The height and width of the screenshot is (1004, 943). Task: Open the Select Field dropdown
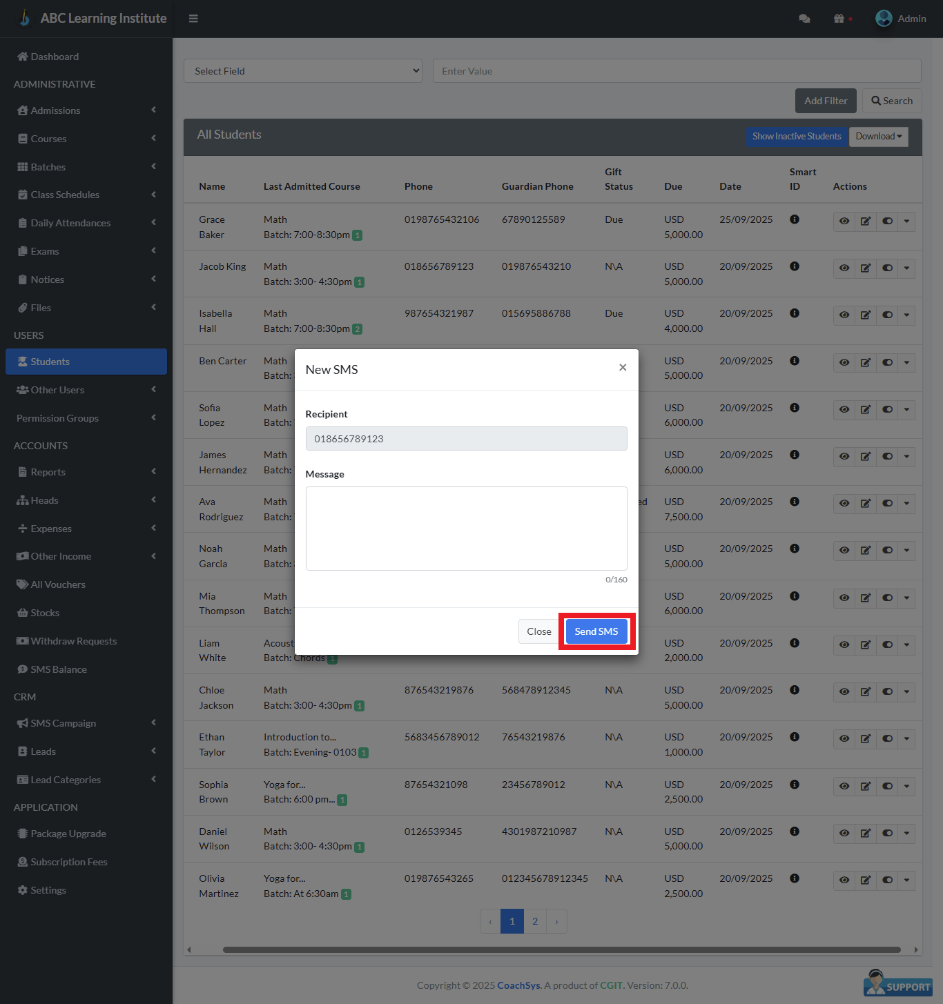[x=302, y=71]
